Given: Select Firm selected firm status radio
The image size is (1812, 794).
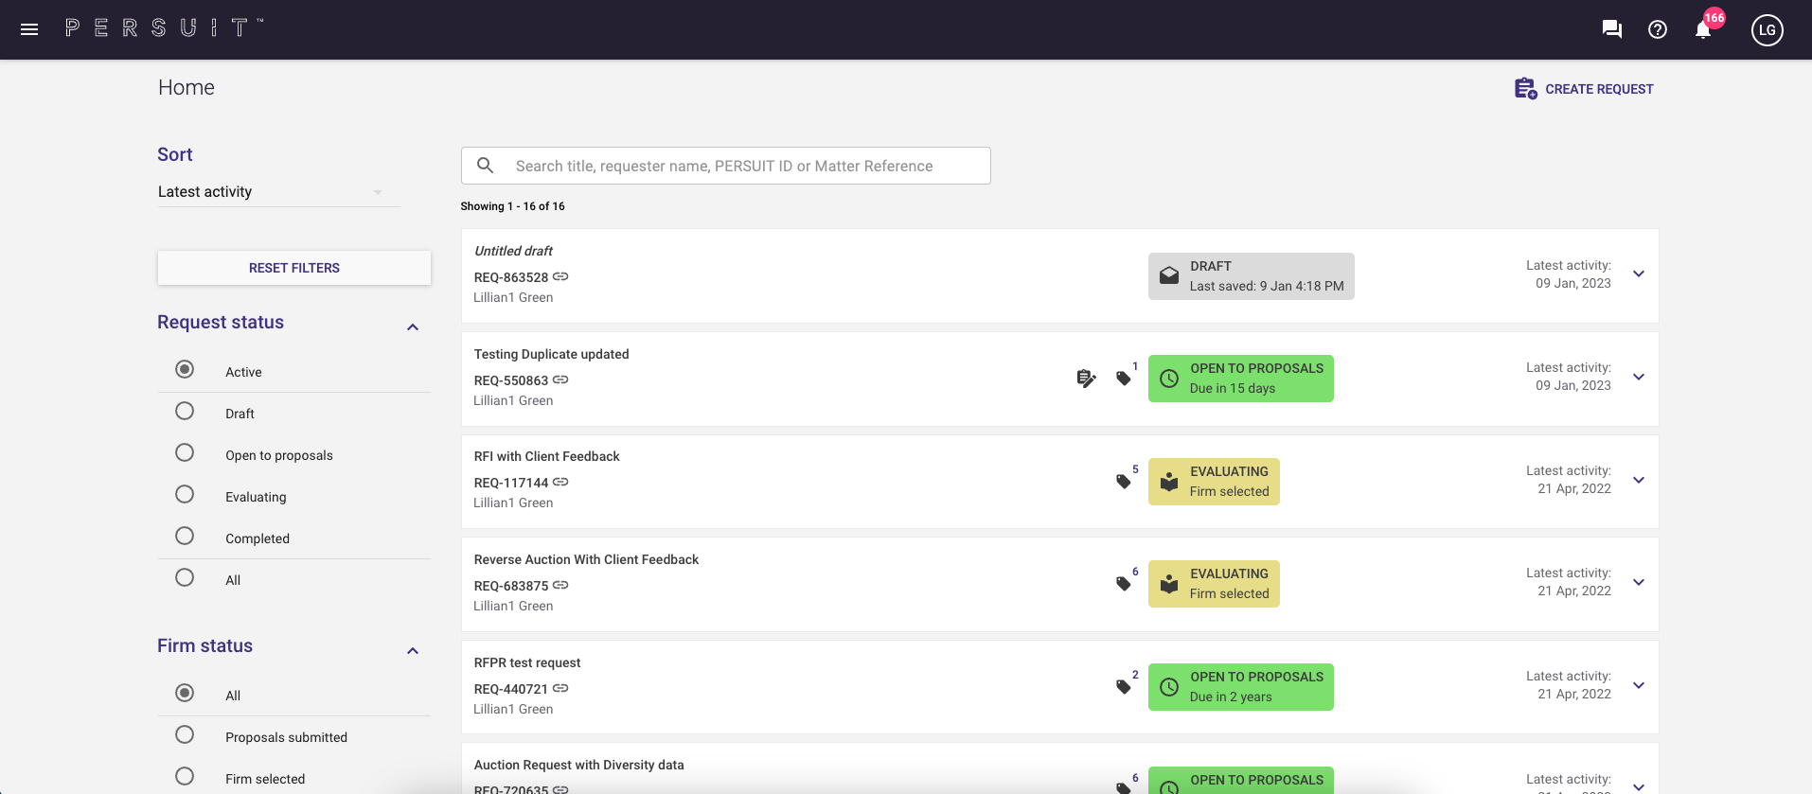Looking at the screenshot, I should 185,776.
